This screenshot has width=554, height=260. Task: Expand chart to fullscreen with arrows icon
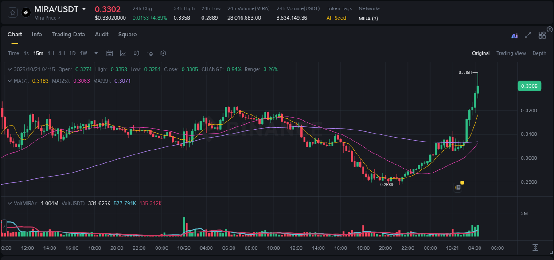coord(527,36)
